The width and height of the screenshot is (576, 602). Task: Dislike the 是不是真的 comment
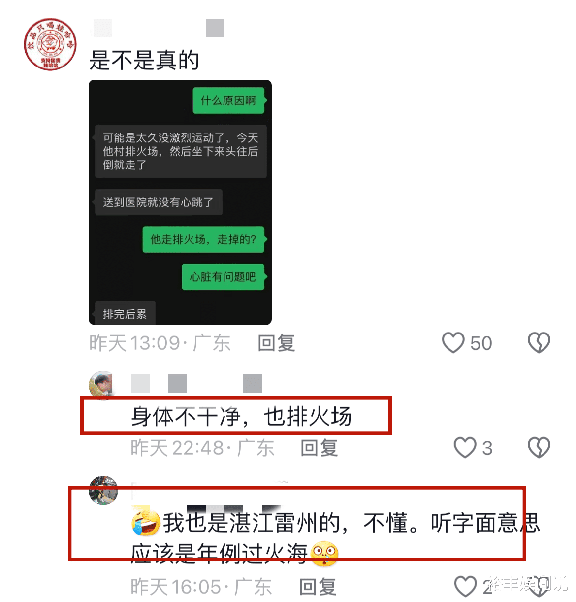[x=539, y=343]
